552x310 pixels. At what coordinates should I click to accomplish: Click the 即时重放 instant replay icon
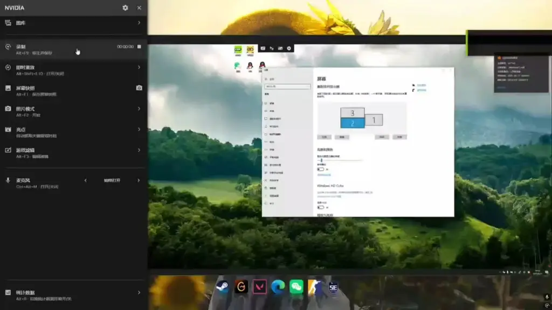[8, 67]
